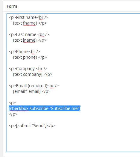Click the underlined word lname

click(x=29, y=40)
